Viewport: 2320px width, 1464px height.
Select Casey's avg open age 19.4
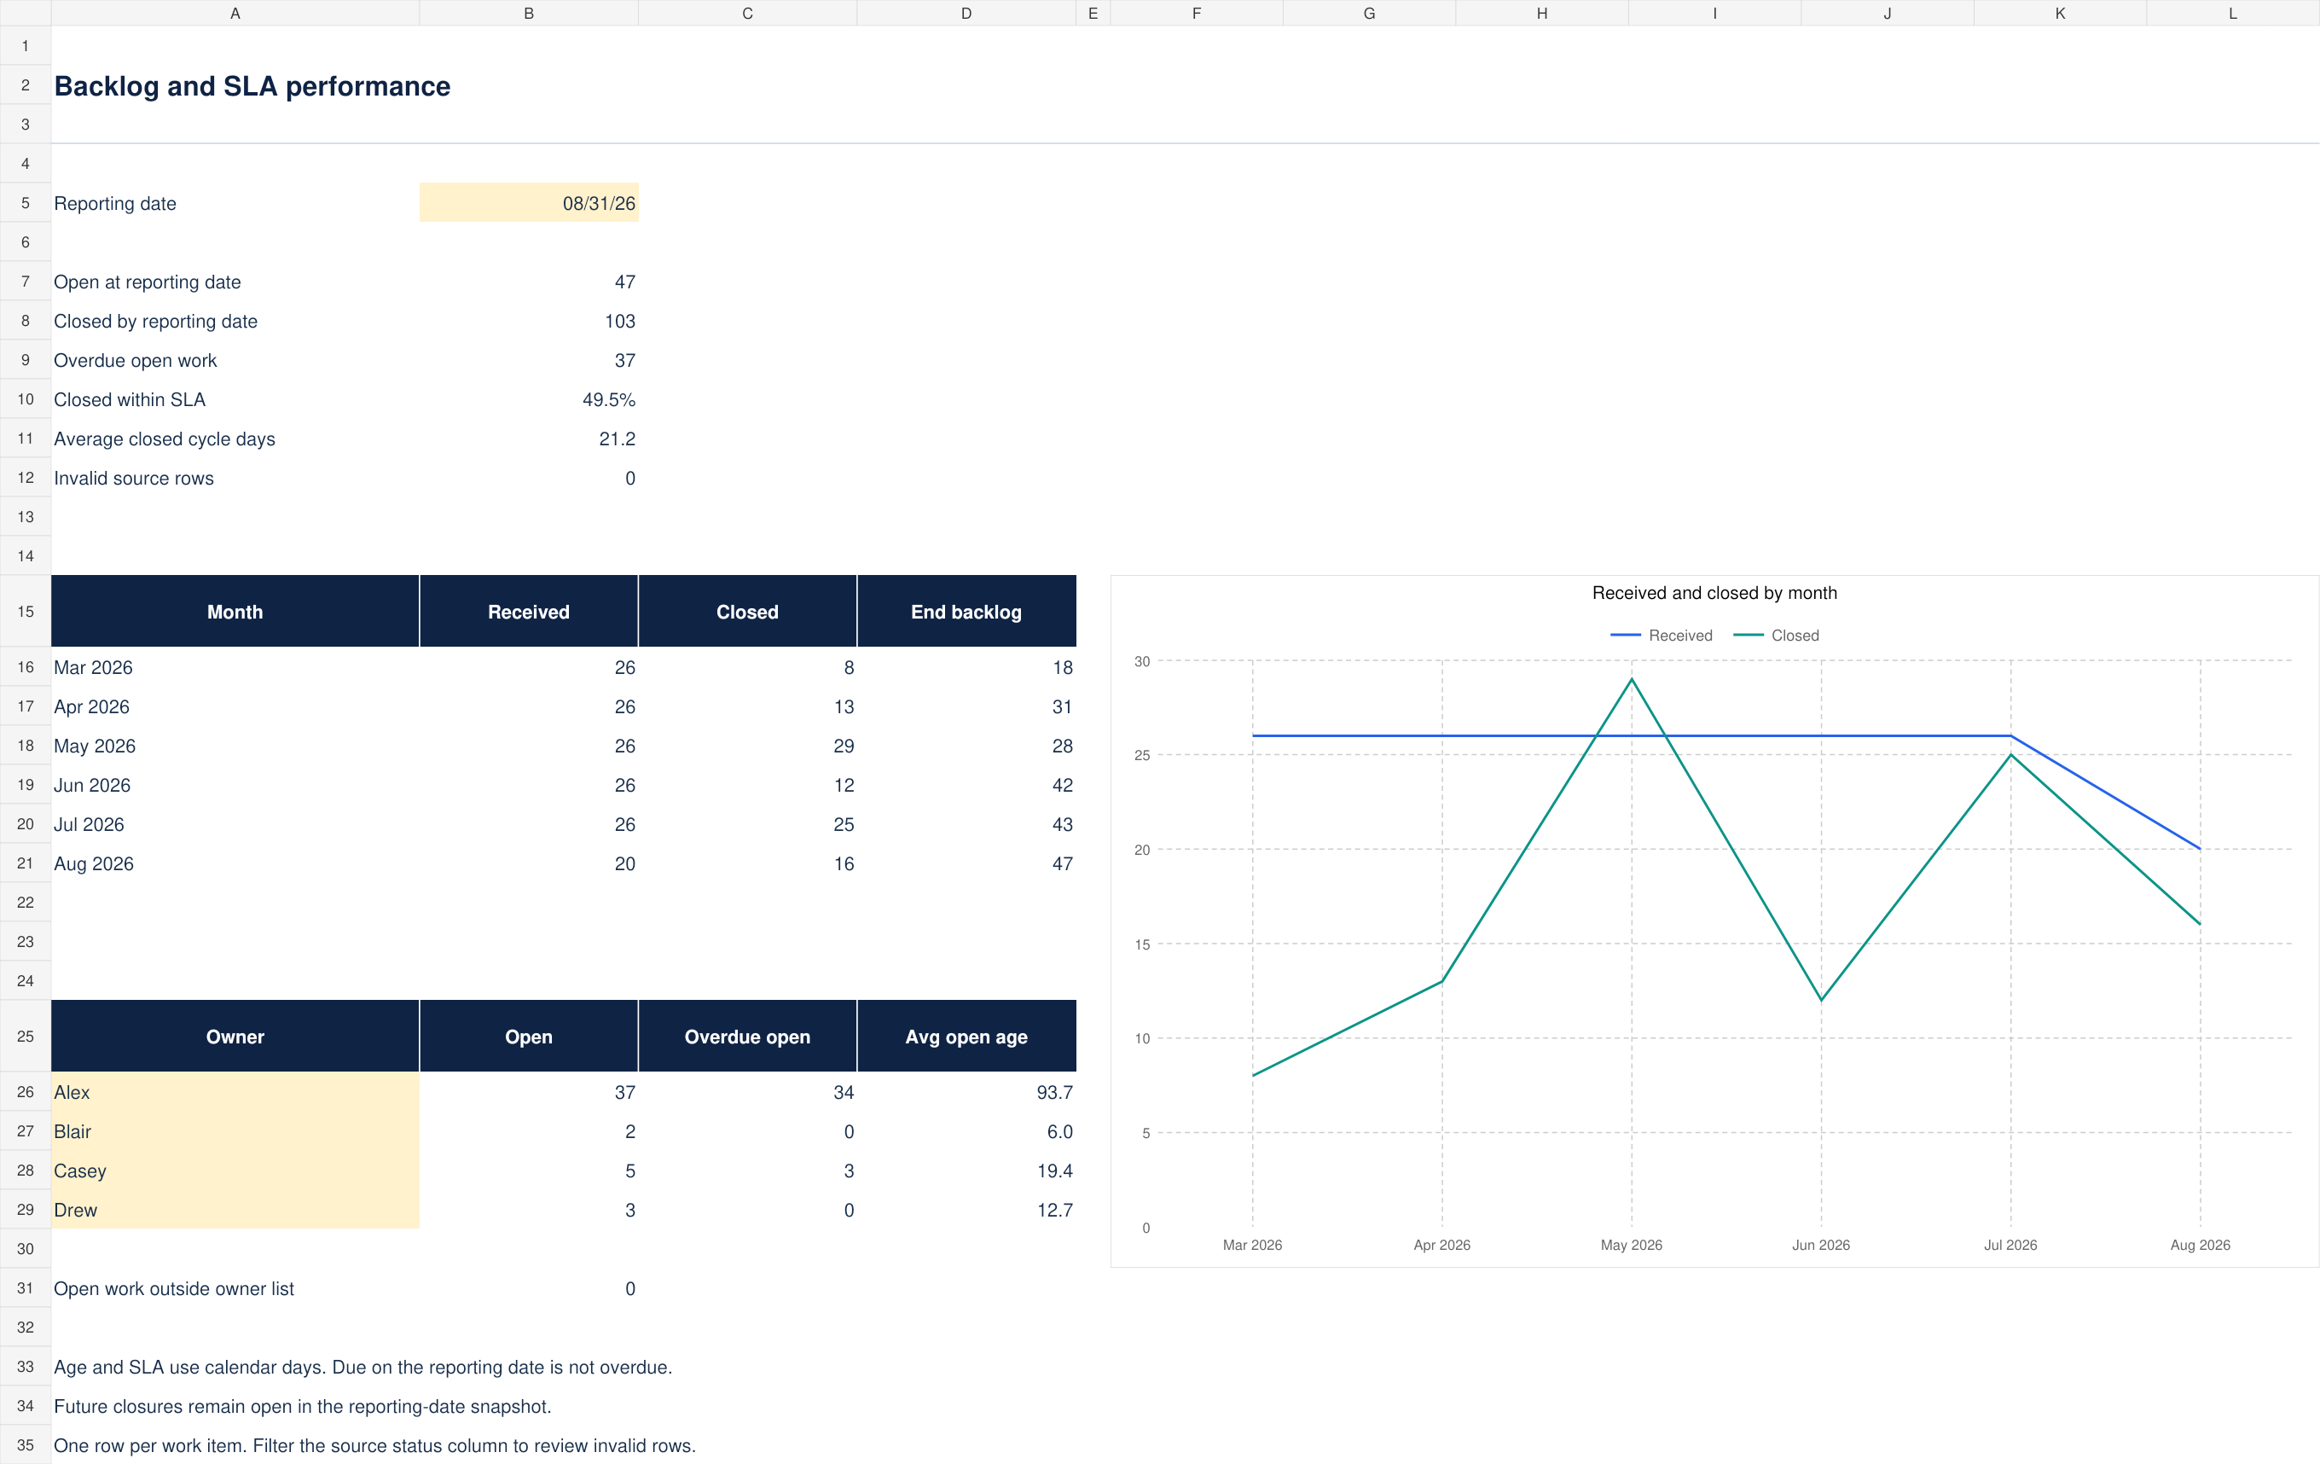pyautogui.click(x=966, y=1170)
